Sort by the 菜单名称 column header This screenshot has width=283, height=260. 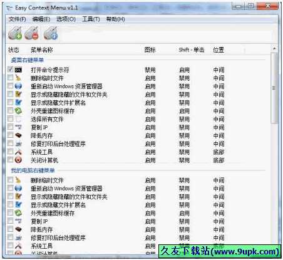(x=42, y=50)
